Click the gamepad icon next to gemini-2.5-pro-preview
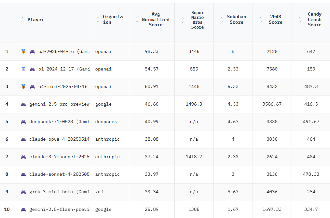 23,104
